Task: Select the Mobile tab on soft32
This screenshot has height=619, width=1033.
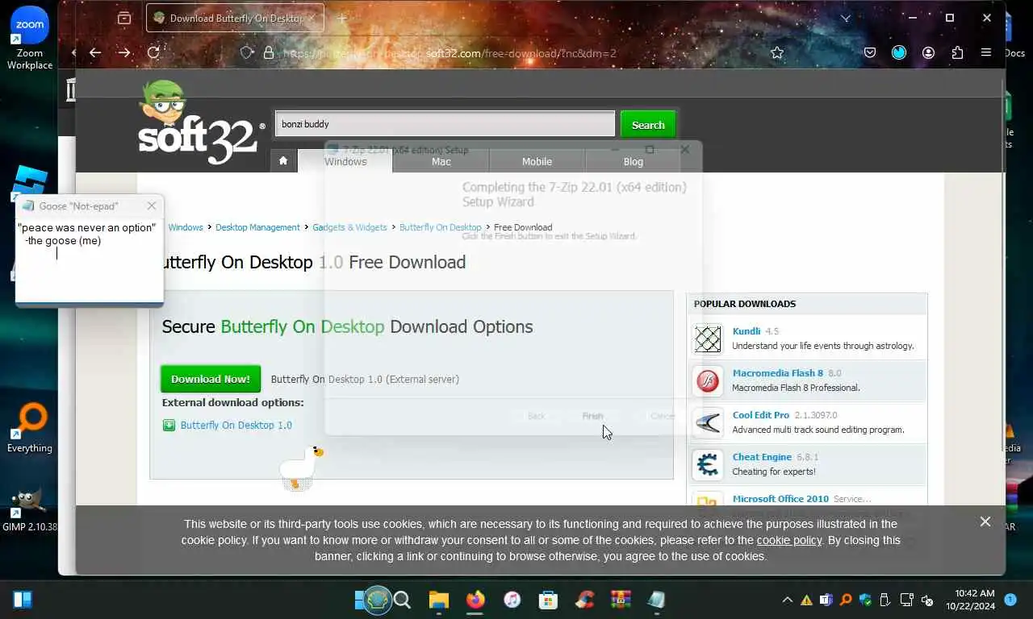Action: coord(537,161)
